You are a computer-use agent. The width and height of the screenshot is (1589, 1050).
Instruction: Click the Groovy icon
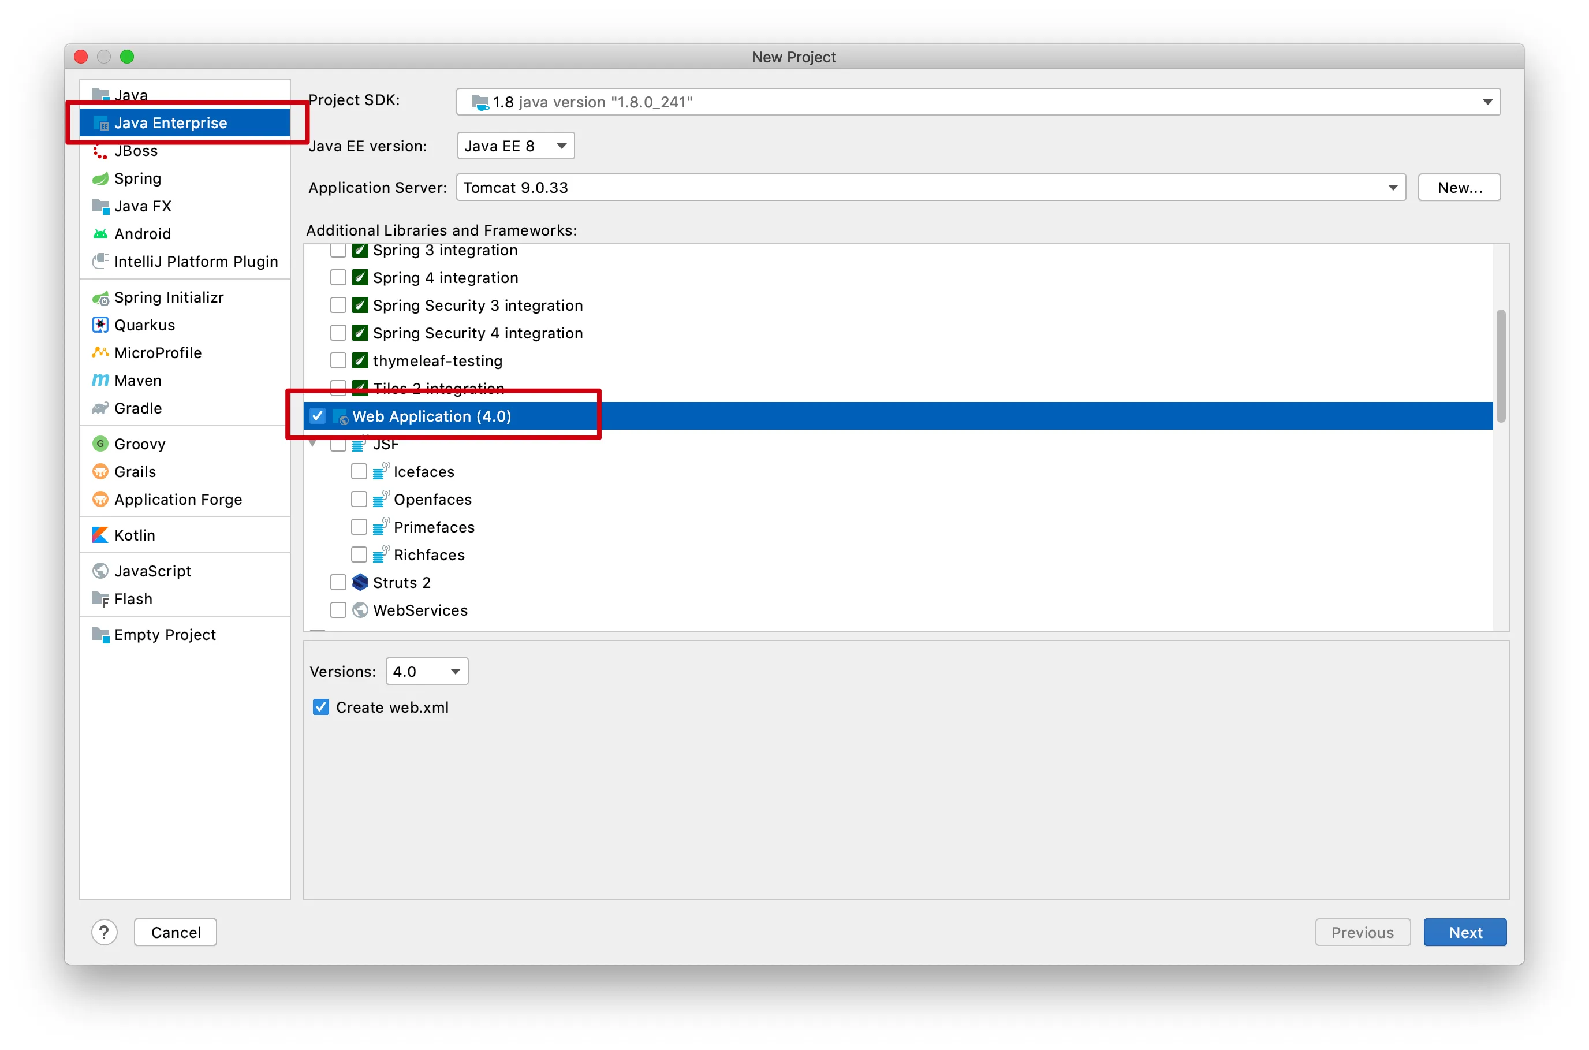click(x=100, y=444)
